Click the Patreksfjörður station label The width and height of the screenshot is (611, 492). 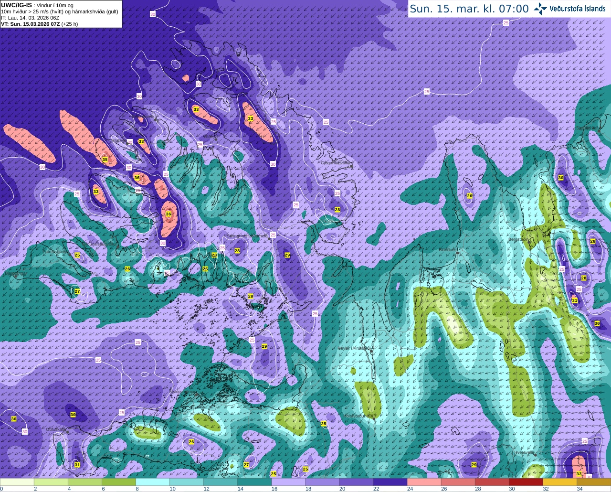pos(56,251)
